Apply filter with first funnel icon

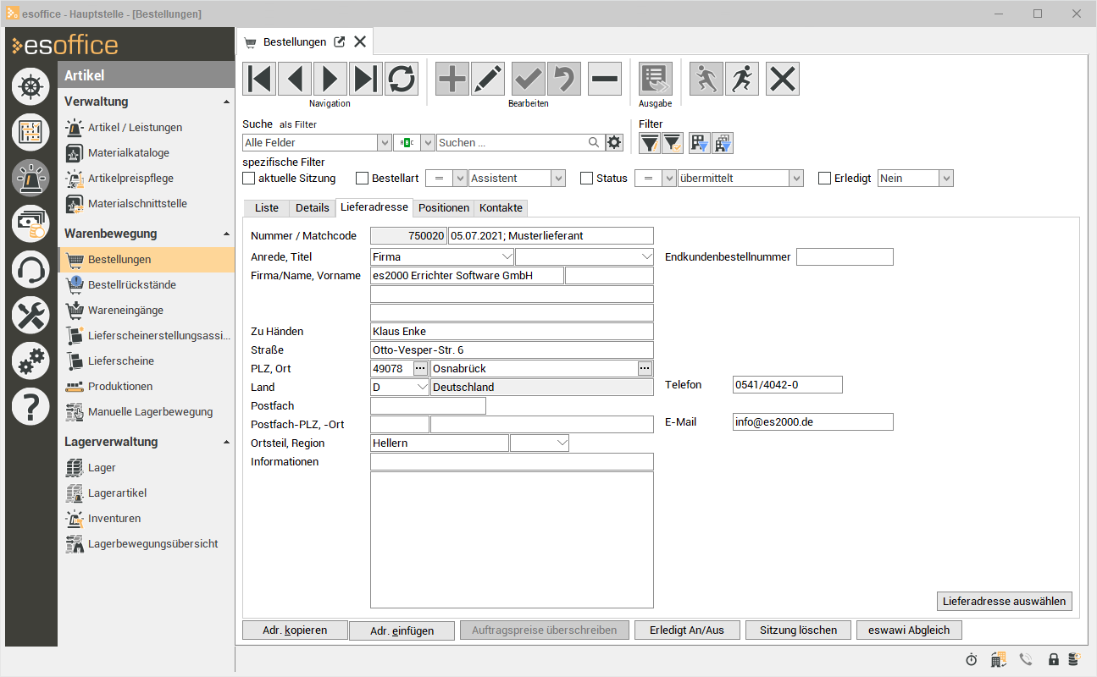(649, 143)
